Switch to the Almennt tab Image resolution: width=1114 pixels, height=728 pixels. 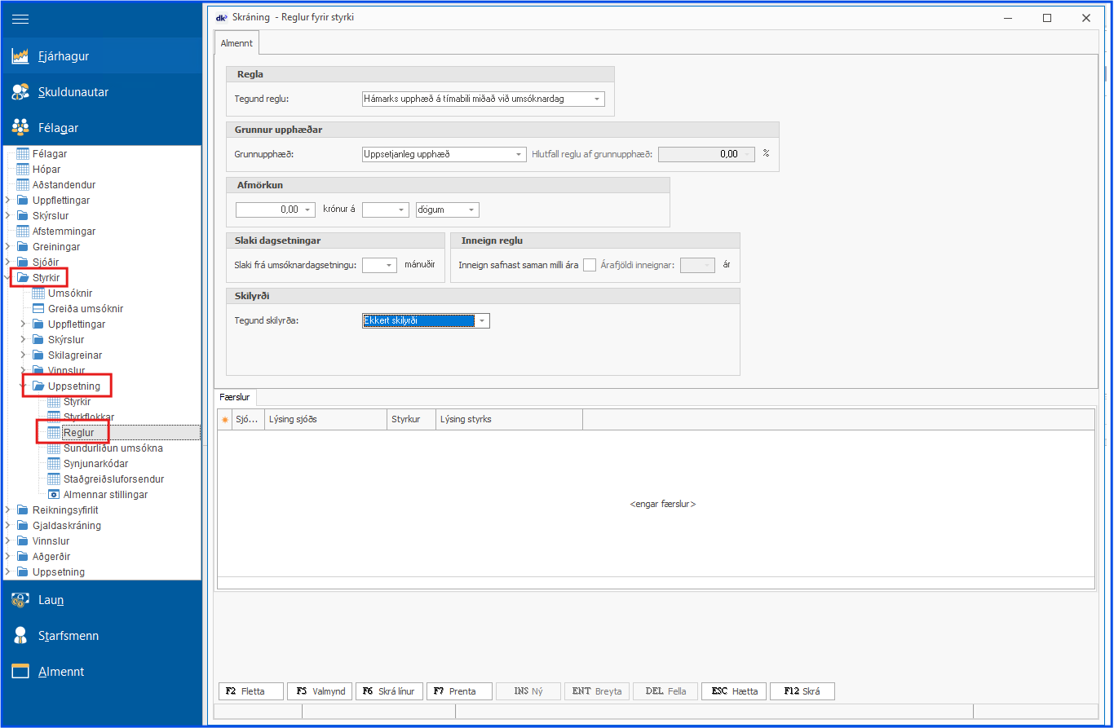tap(237, 43)
